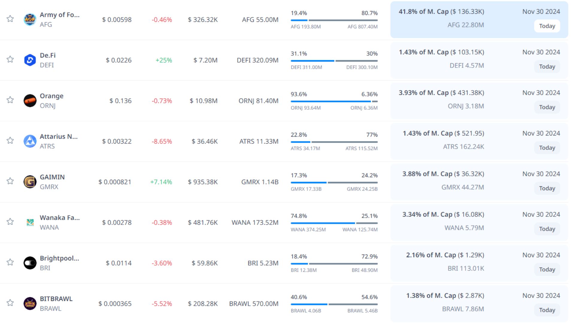The width and height of the screenshot is (575, 323).
Task: Click the BITBRAWL token logo
Action: coord(30,304)
